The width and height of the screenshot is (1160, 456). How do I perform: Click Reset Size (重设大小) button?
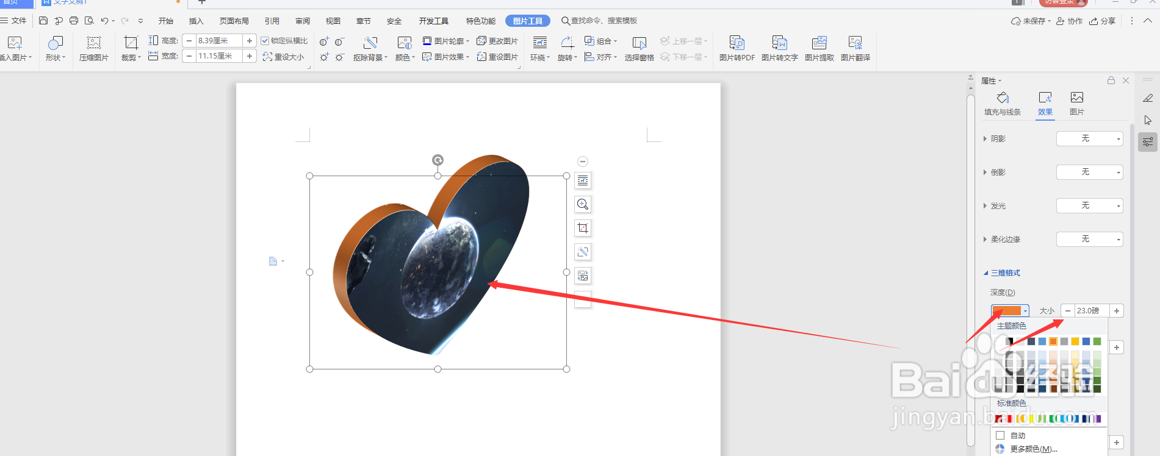283,57
